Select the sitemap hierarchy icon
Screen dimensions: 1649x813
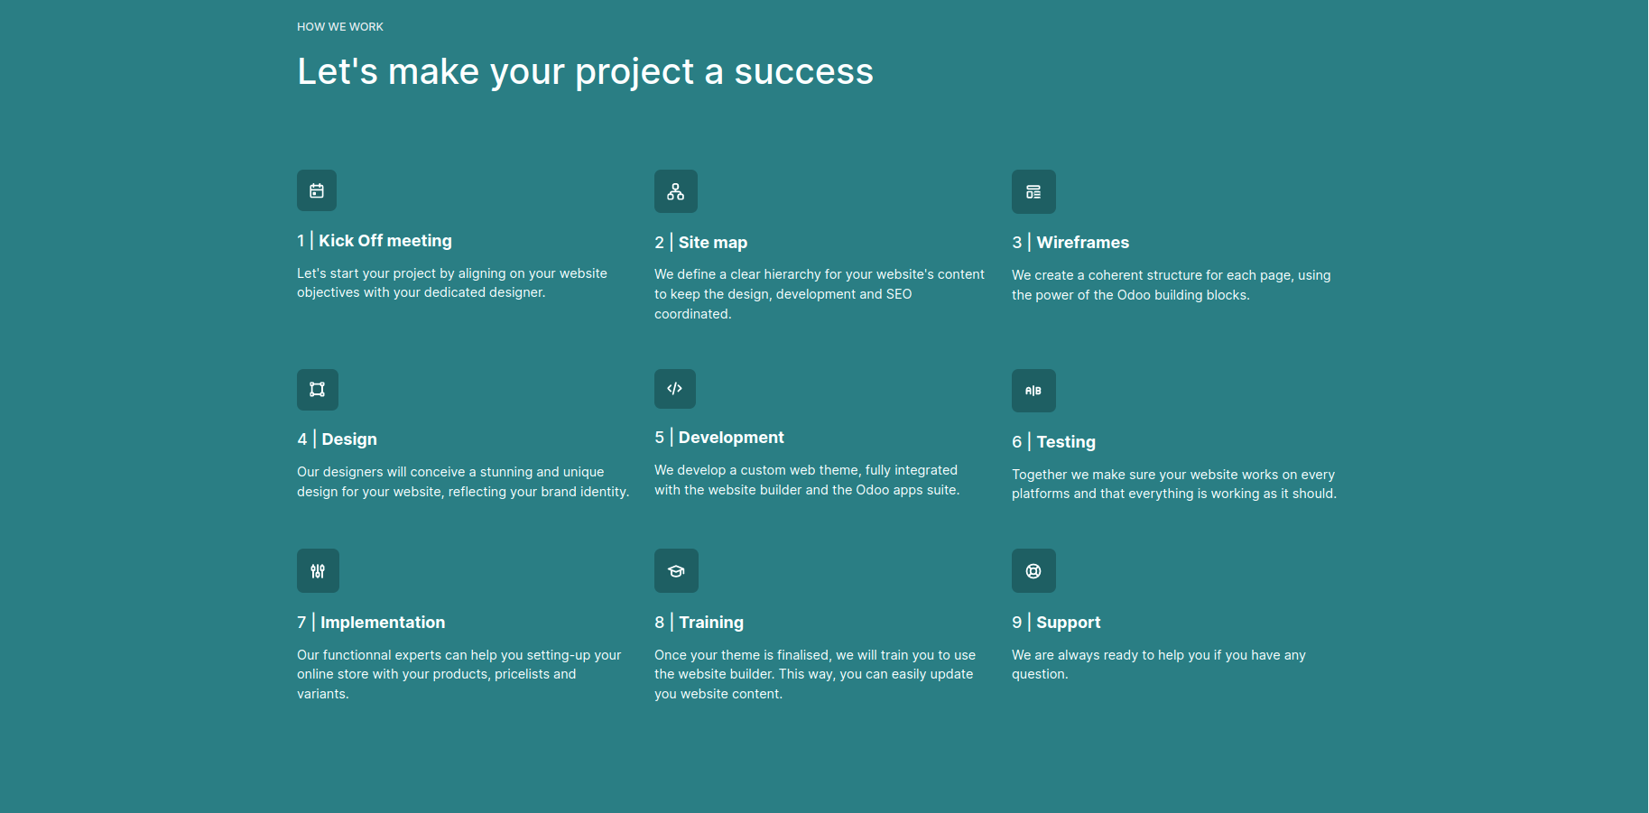pos(676,191)
